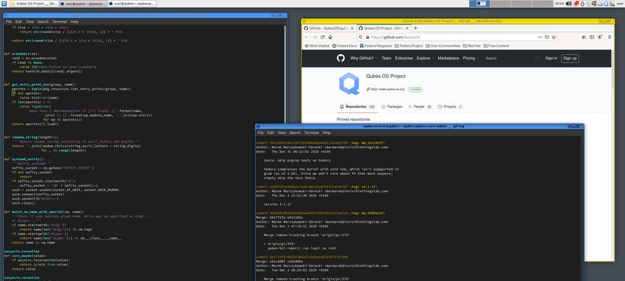This screenshot has height=281, width=625.
Task: Expand the Pricing dropdown on GitHub
Action: click(470, 58)
